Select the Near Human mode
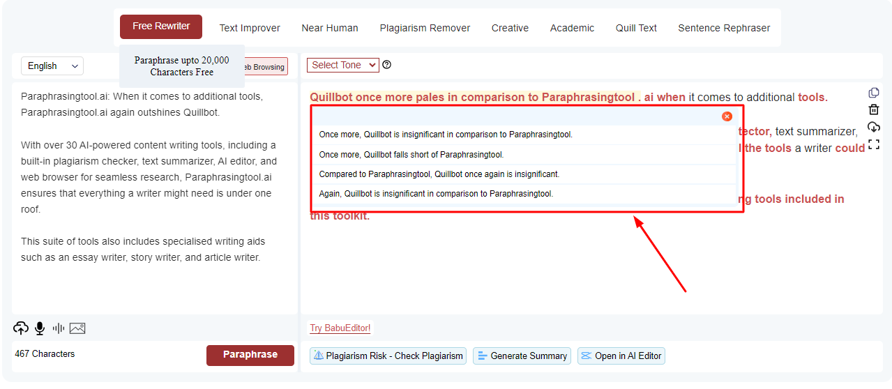The height and width of the screenshot is (389, 892). (x=330, y=28)
